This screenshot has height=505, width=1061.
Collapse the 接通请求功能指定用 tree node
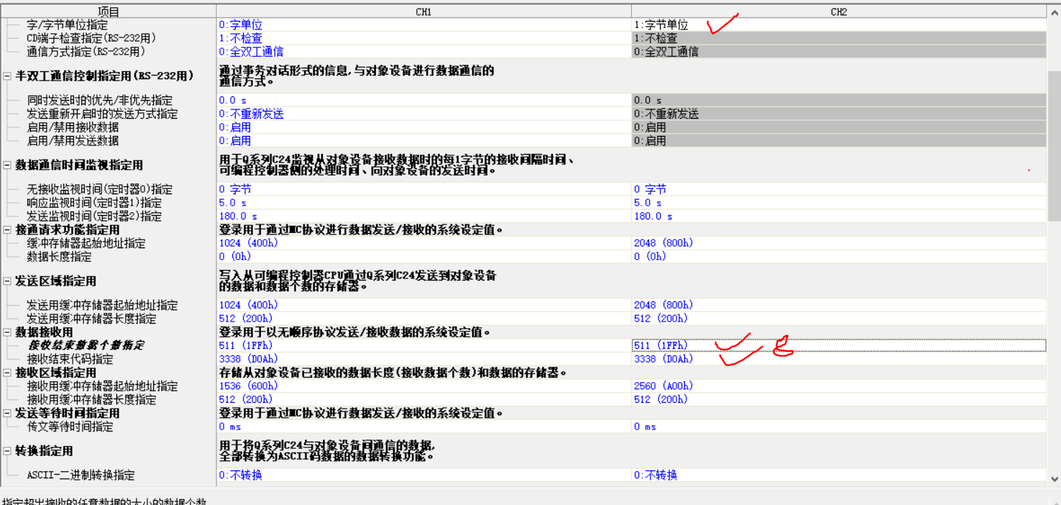pos(7,230)
